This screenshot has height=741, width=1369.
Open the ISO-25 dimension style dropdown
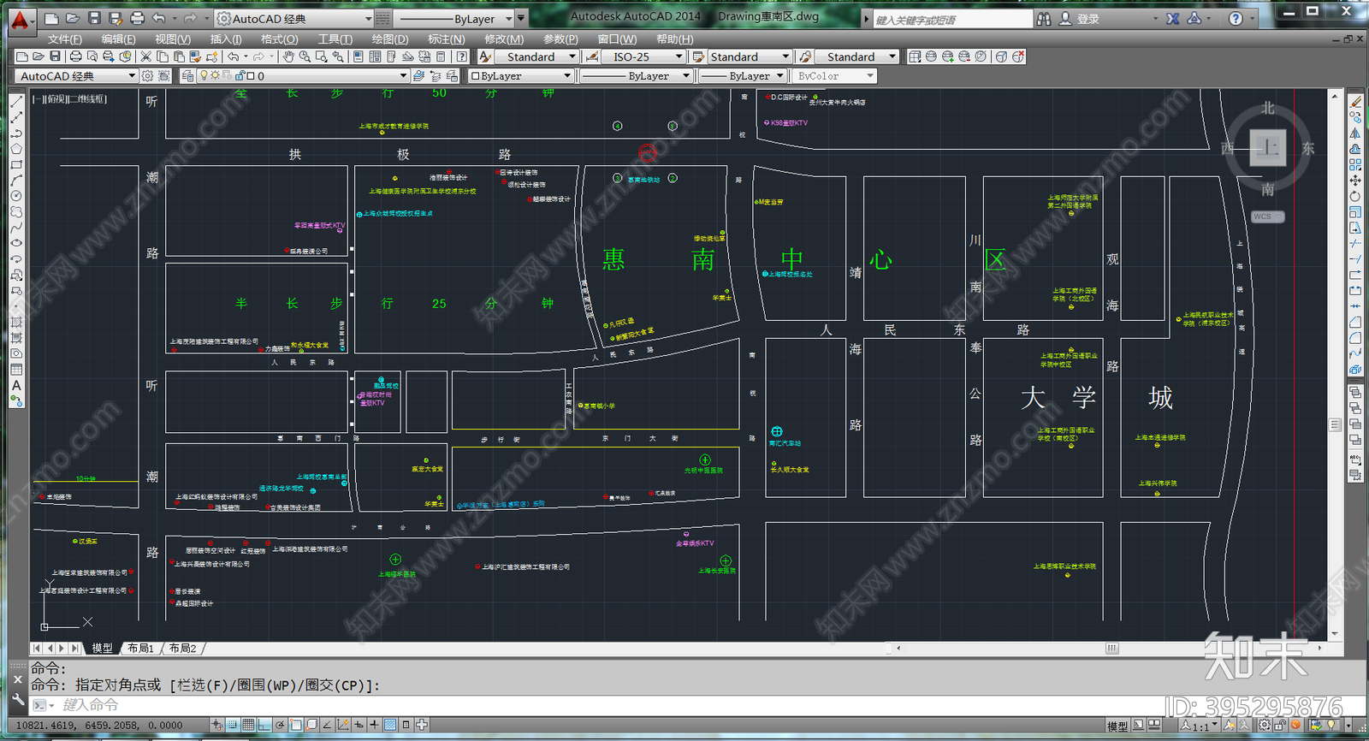643,56
